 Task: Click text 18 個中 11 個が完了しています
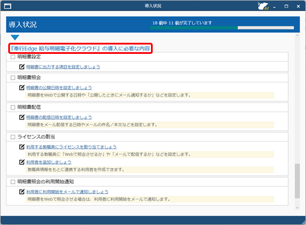(182, 23)
